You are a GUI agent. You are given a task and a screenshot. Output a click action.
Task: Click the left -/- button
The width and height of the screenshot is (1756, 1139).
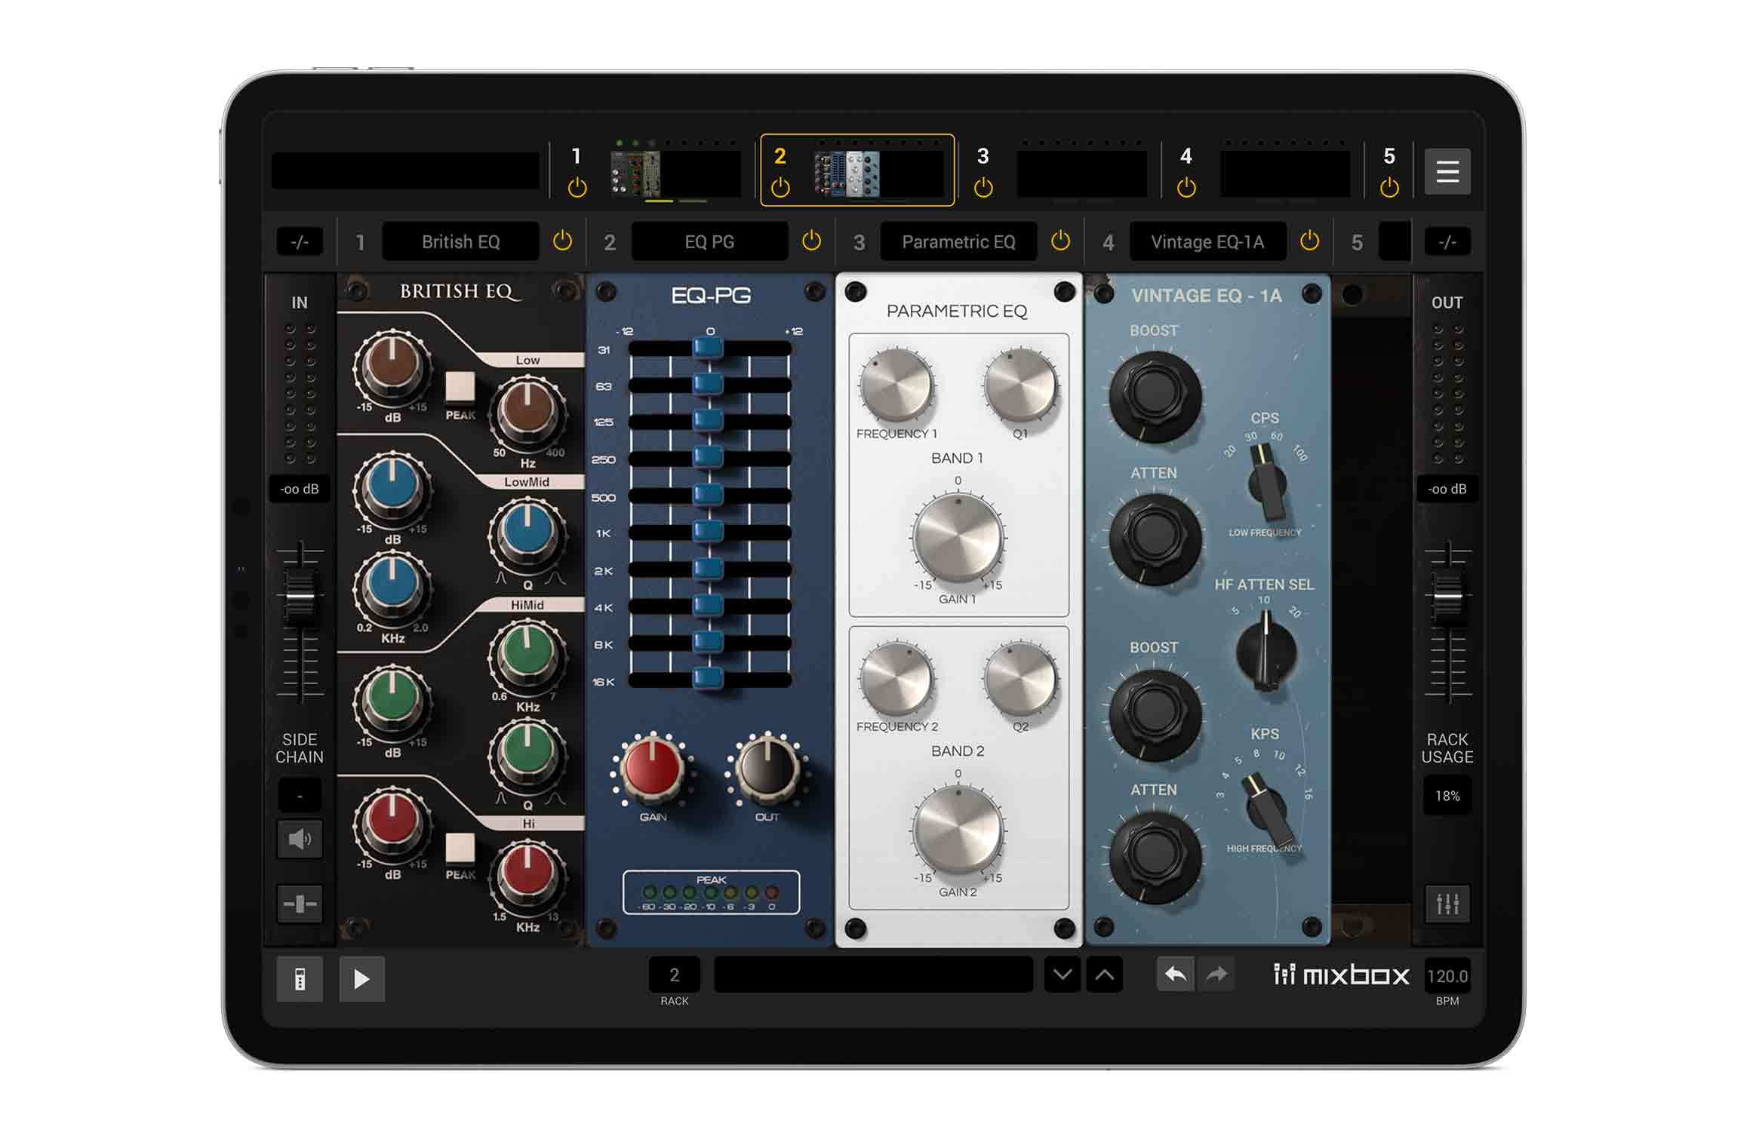click(x=300, y=242)
